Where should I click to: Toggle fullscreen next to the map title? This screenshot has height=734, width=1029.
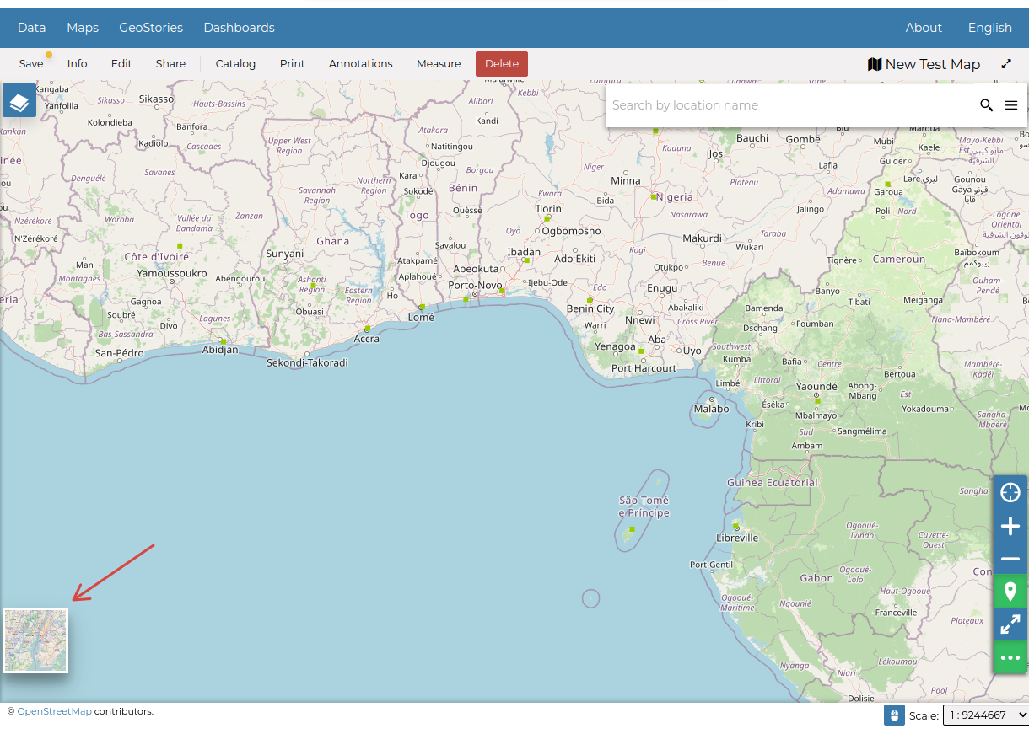coord(1006,64)
